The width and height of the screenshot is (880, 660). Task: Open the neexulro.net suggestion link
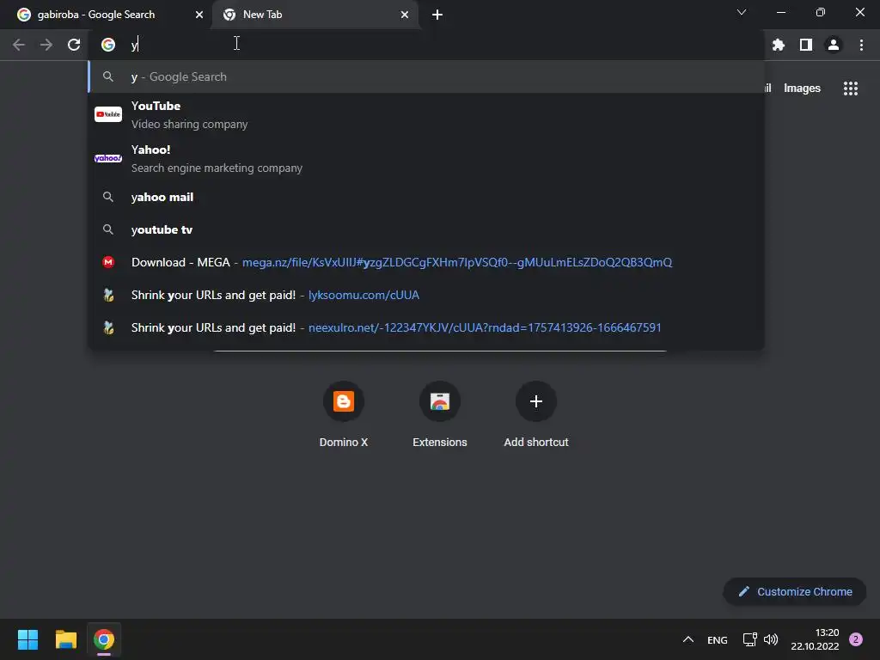tap(426, 327)
